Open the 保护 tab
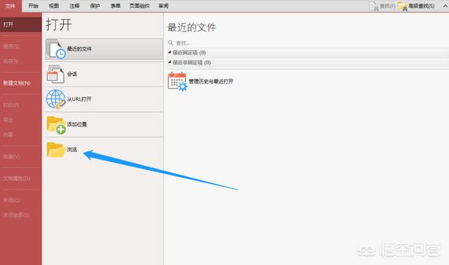Image resolution: width=449 pixels, height=265 pixels. point(95,6)
